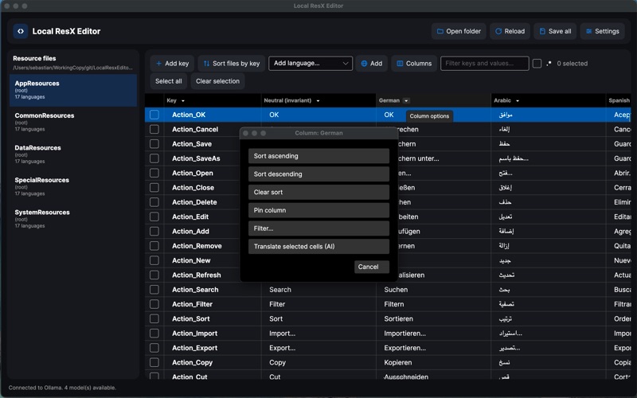Viewport: 637px width, 398px height.
Task: Choose Pin column in the dialog
Action: pos(319,210)
